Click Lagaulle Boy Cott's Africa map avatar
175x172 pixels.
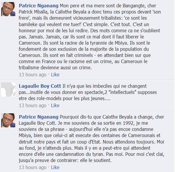pos(8,90)
